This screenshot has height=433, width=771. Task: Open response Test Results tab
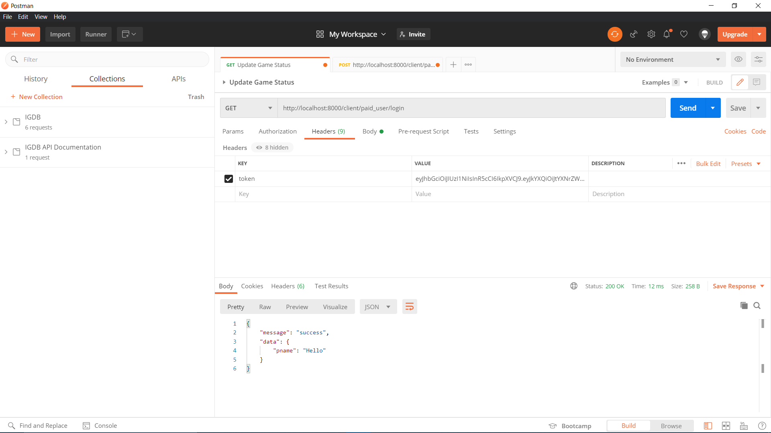(331, 286)
